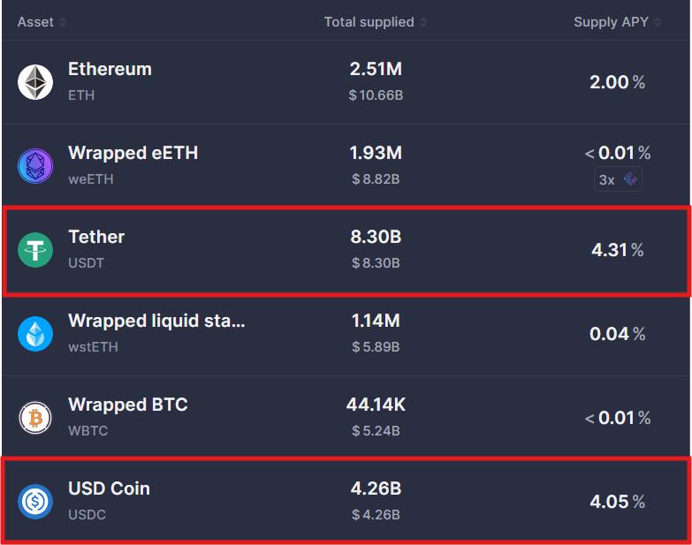The width and height of the screenshot is (692, 545).
Task: Click the green Tether logo icon
Action: [x=35, y=250]
